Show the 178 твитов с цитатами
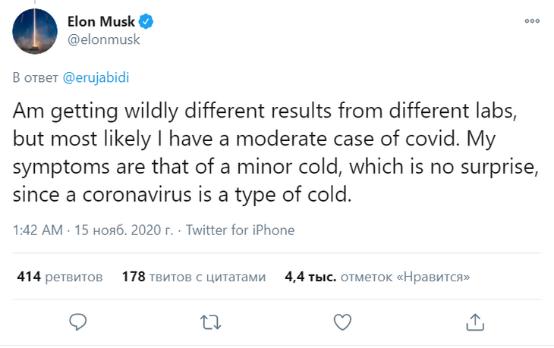Screen dimensions: 554x348 (194, 277)
